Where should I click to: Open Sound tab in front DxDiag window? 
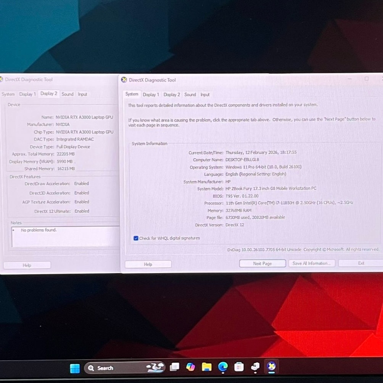click(190, 95)
